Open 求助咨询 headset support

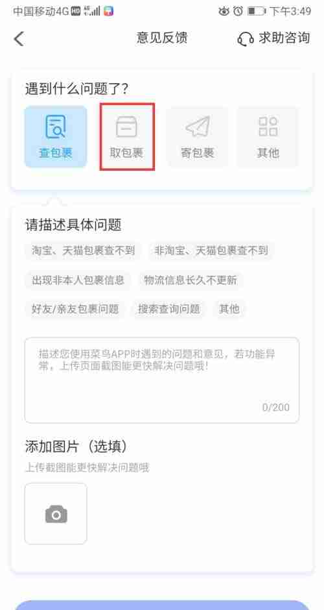[x=274, y=38]
